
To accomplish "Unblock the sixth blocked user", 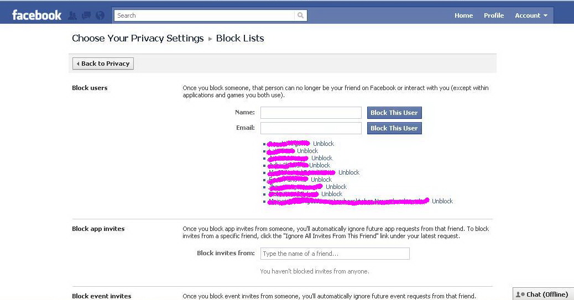I will click(321, 180).
